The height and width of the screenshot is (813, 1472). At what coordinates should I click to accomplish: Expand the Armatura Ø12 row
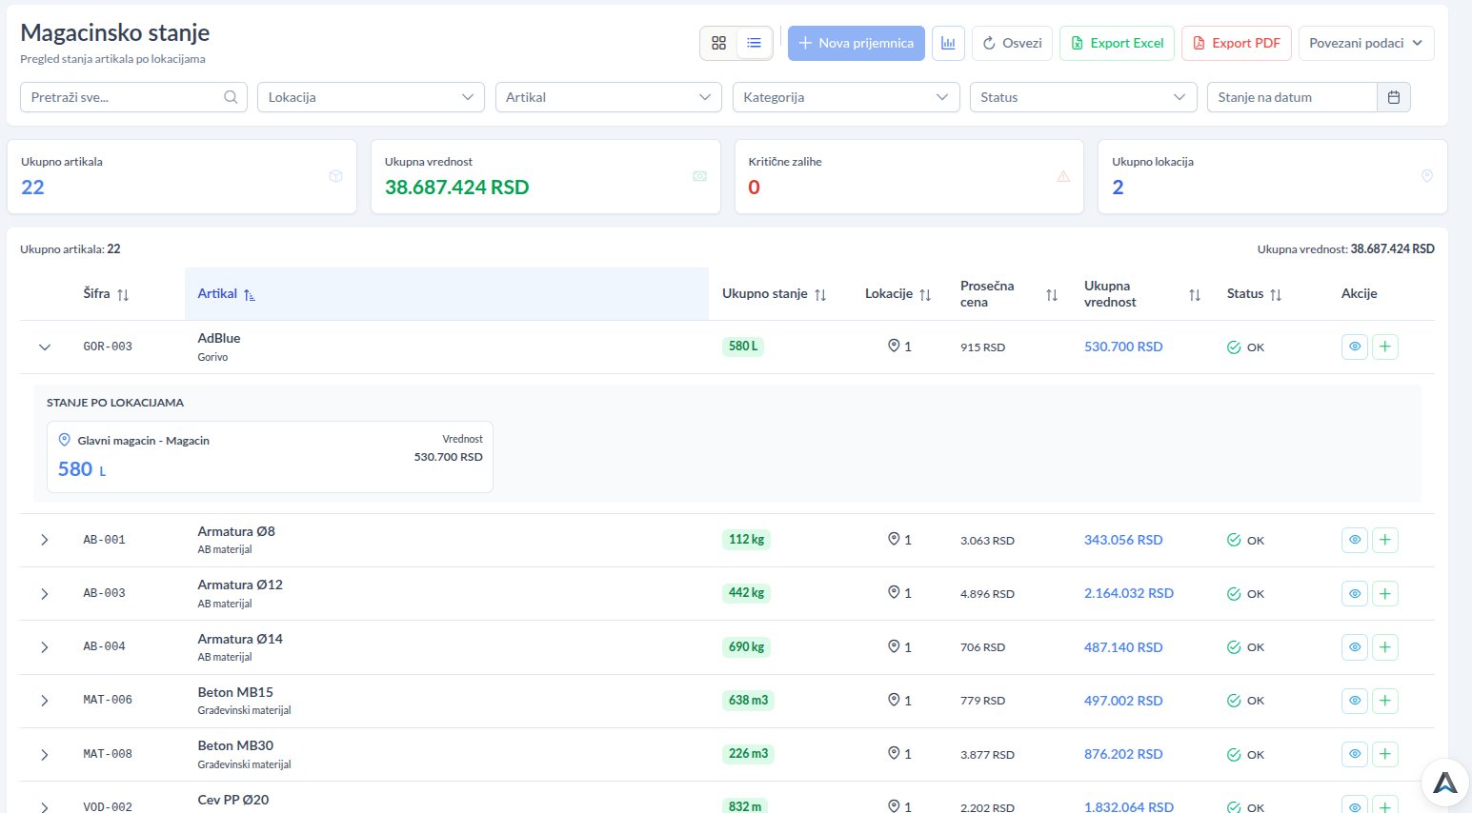45,594
